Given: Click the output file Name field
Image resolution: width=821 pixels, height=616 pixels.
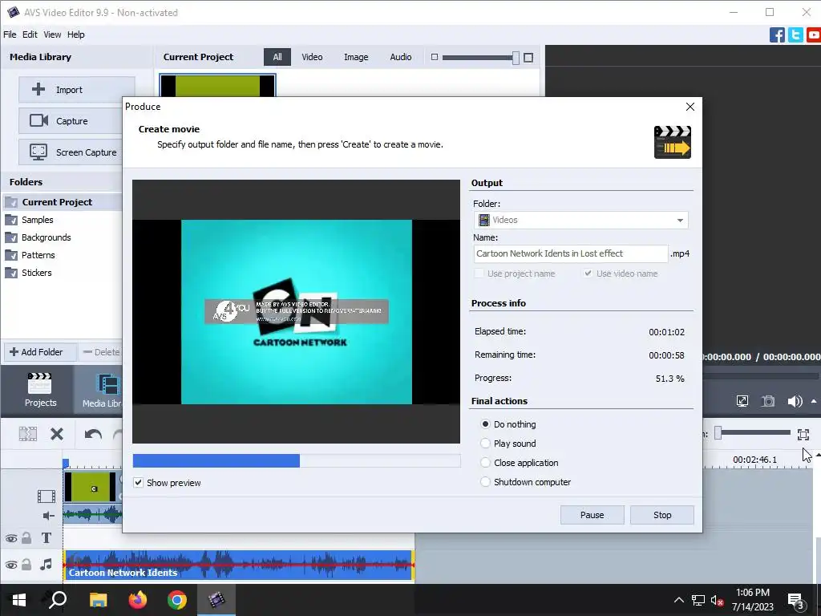Looking at the screenshot, I should tap(571, 253).
